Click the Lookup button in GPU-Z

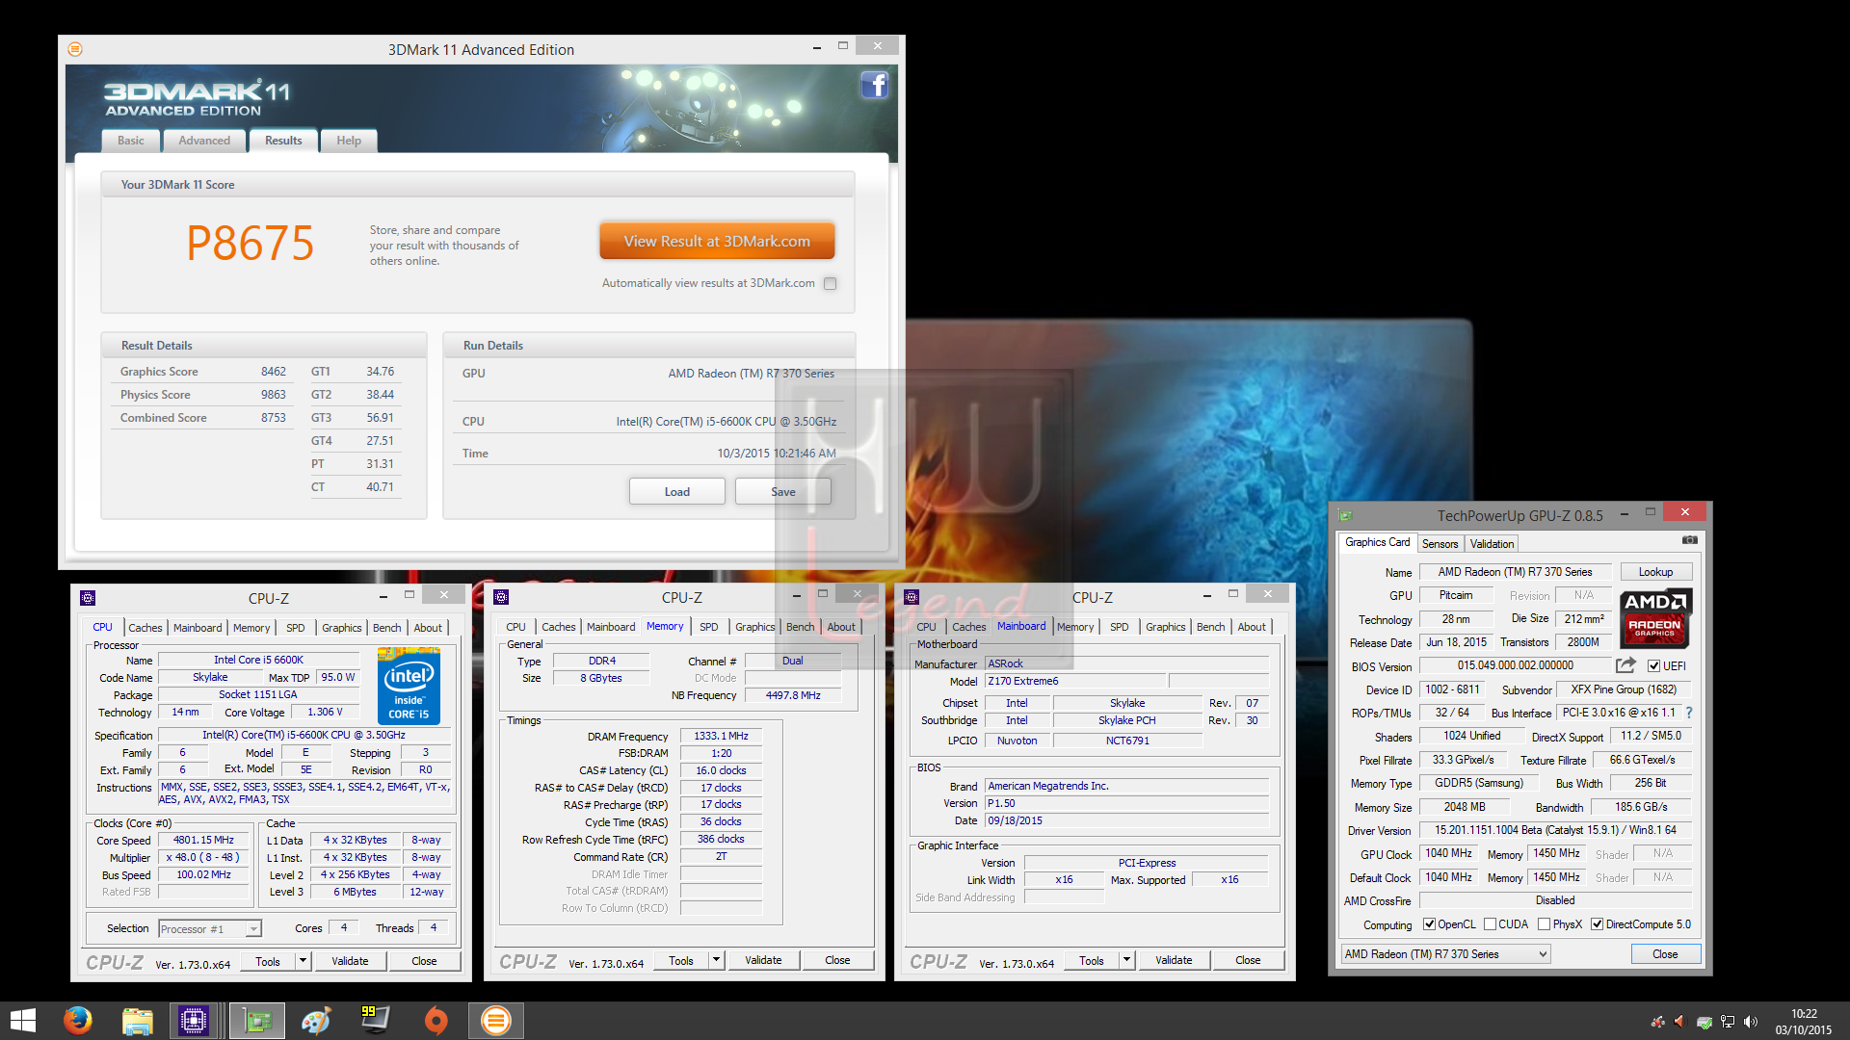point(1655,572)
